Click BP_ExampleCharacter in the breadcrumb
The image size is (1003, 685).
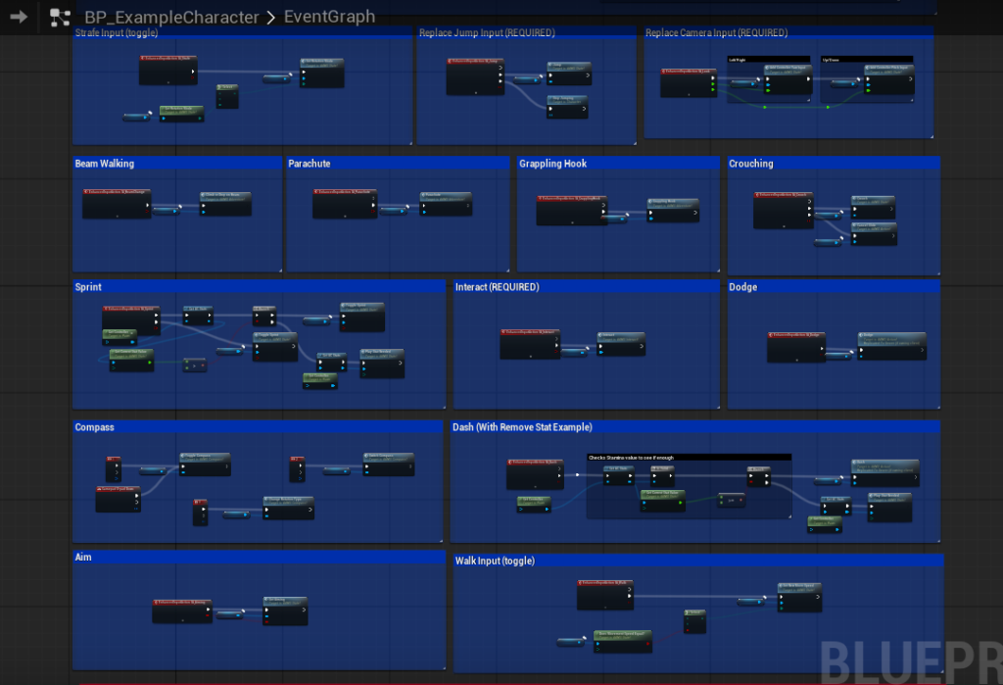[x=170, y=17]
